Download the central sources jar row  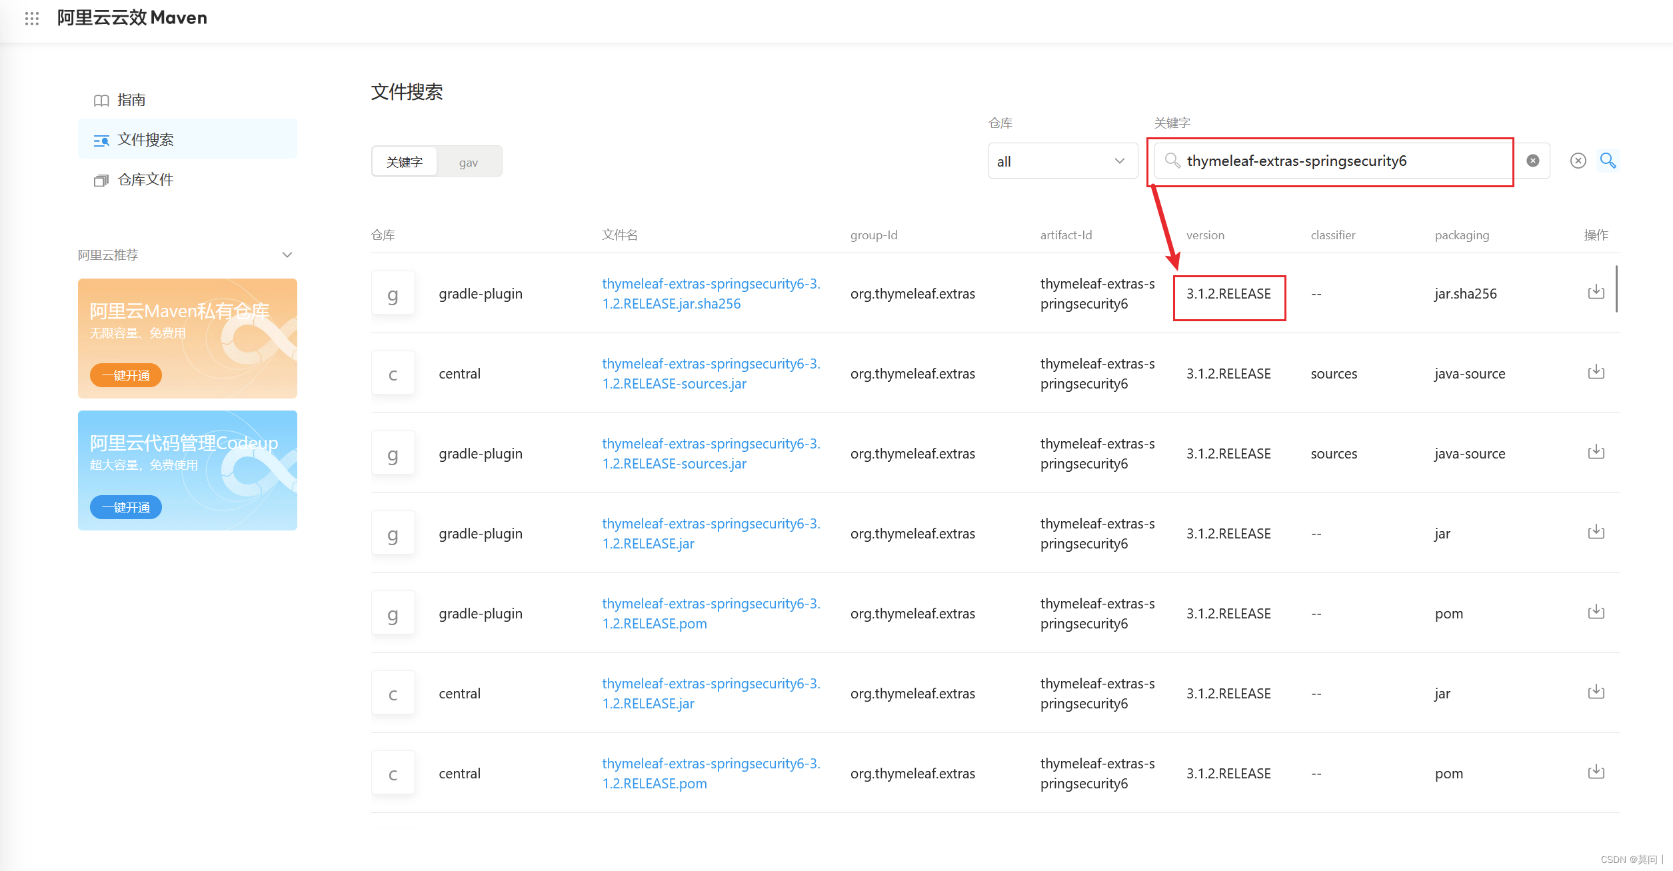click(1596, 373)
